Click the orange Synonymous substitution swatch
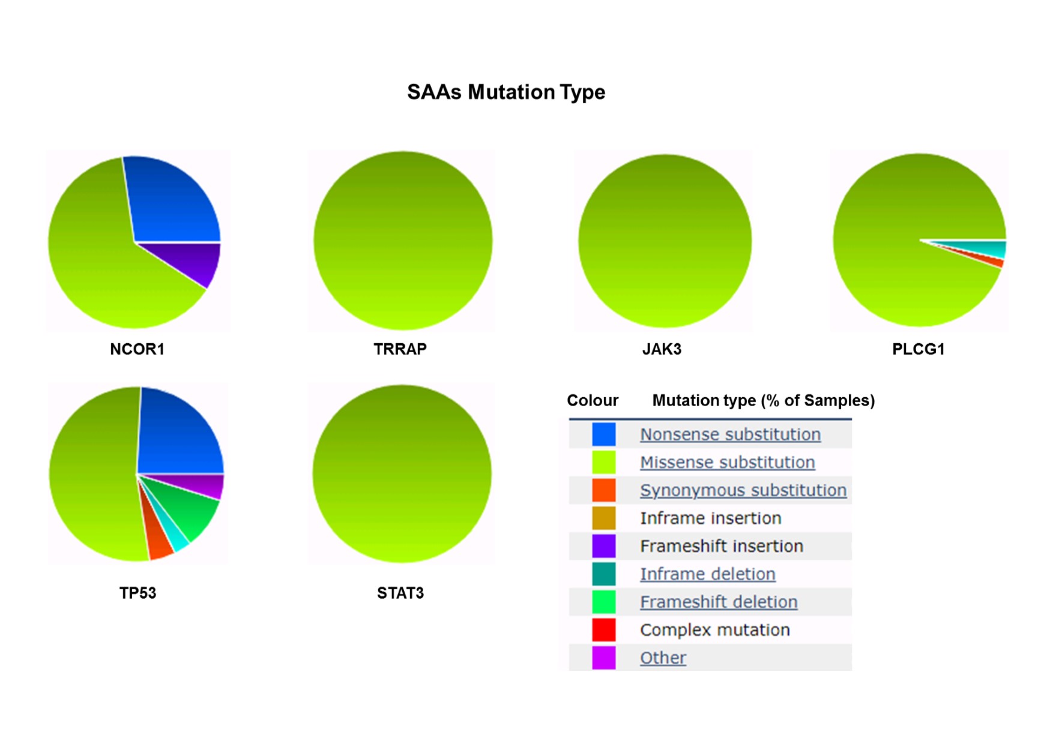 tap(603, 490)
